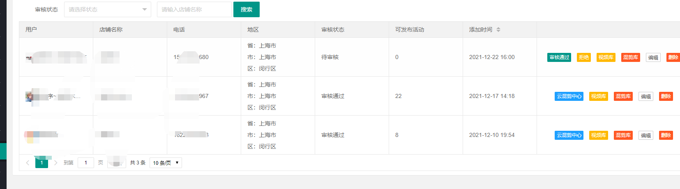
Task: Open the 审核状态 status dropdown
Action: (x=107, y=9)
